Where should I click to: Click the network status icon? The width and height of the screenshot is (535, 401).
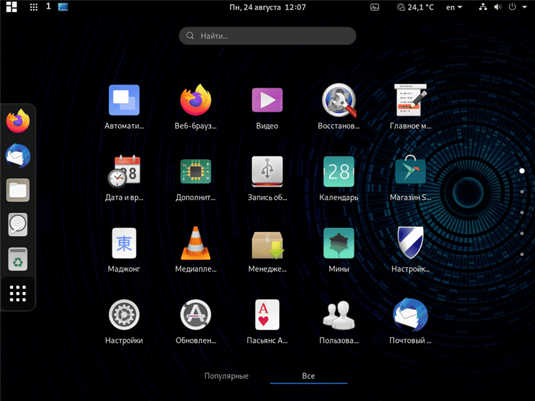click(483, 7)
